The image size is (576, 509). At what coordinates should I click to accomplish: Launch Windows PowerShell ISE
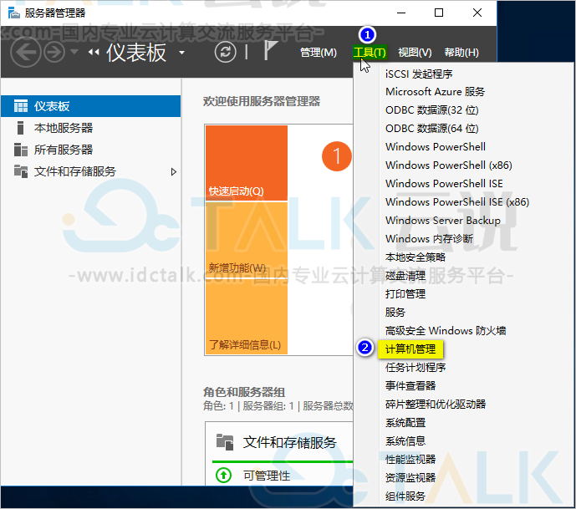pyautogui.click(x=444, y=184)
